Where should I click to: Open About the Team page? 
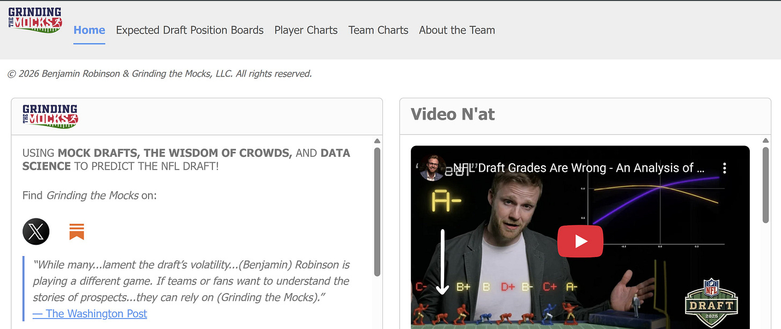pos(457,30)
